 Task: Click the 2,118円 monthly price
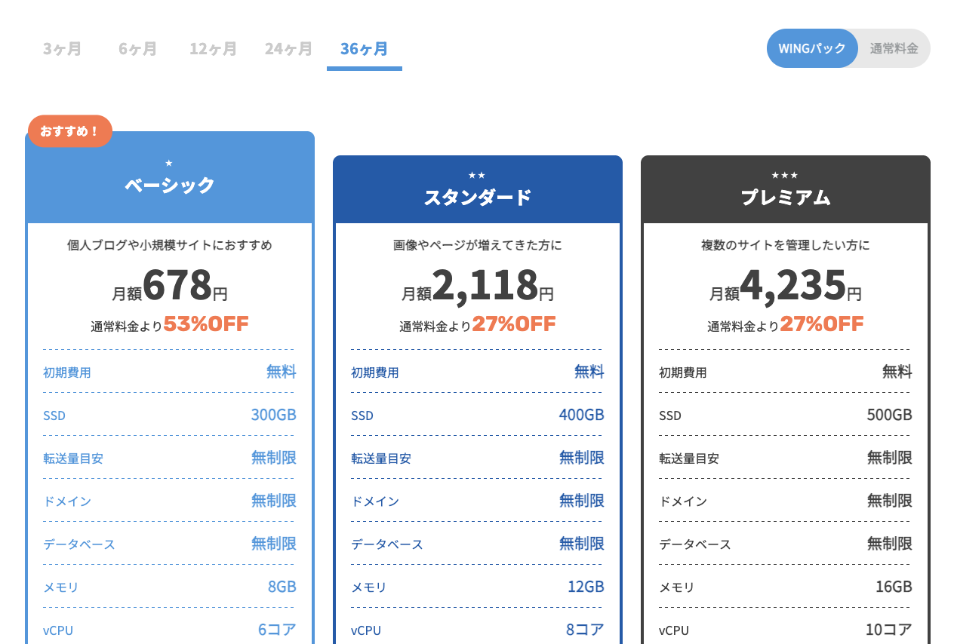pyautogui.click(x=485, y=286)
